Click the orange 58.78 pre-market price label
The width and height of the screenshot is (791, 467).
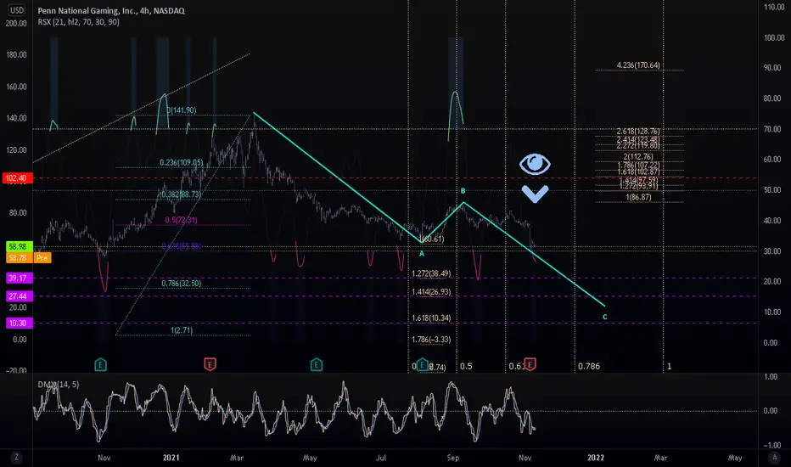point(18,258)
